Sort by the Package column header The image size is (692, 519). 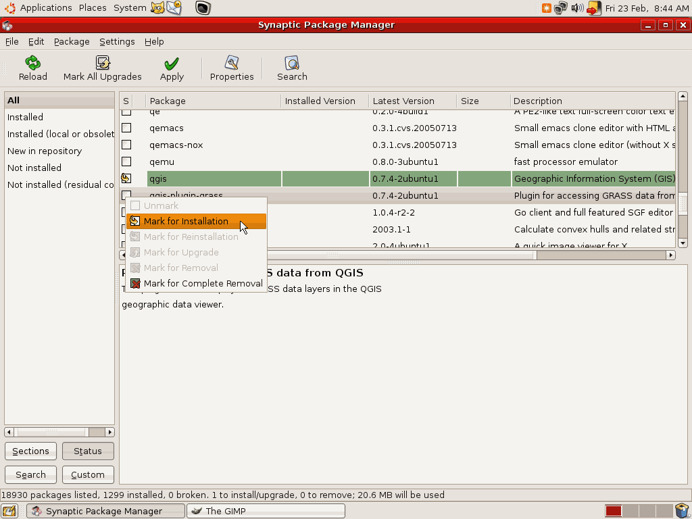pyautogui.click(x=213, y=101)
